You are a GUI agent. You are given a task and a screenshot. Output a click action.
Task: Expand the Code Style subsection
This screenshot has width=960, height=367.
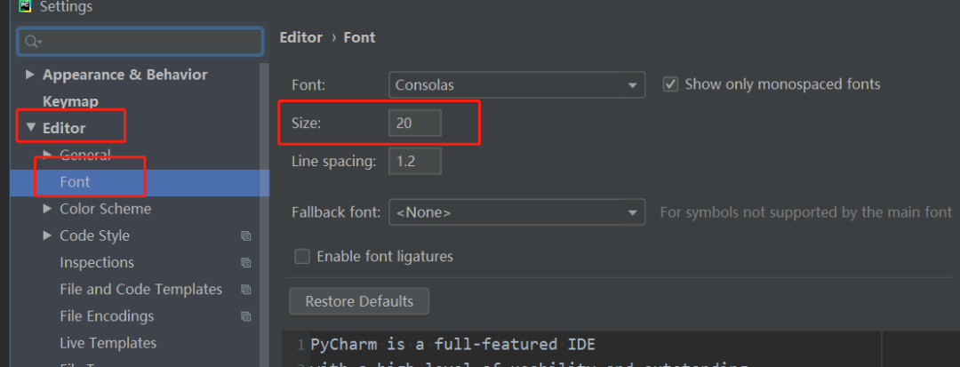pos(48,235)
